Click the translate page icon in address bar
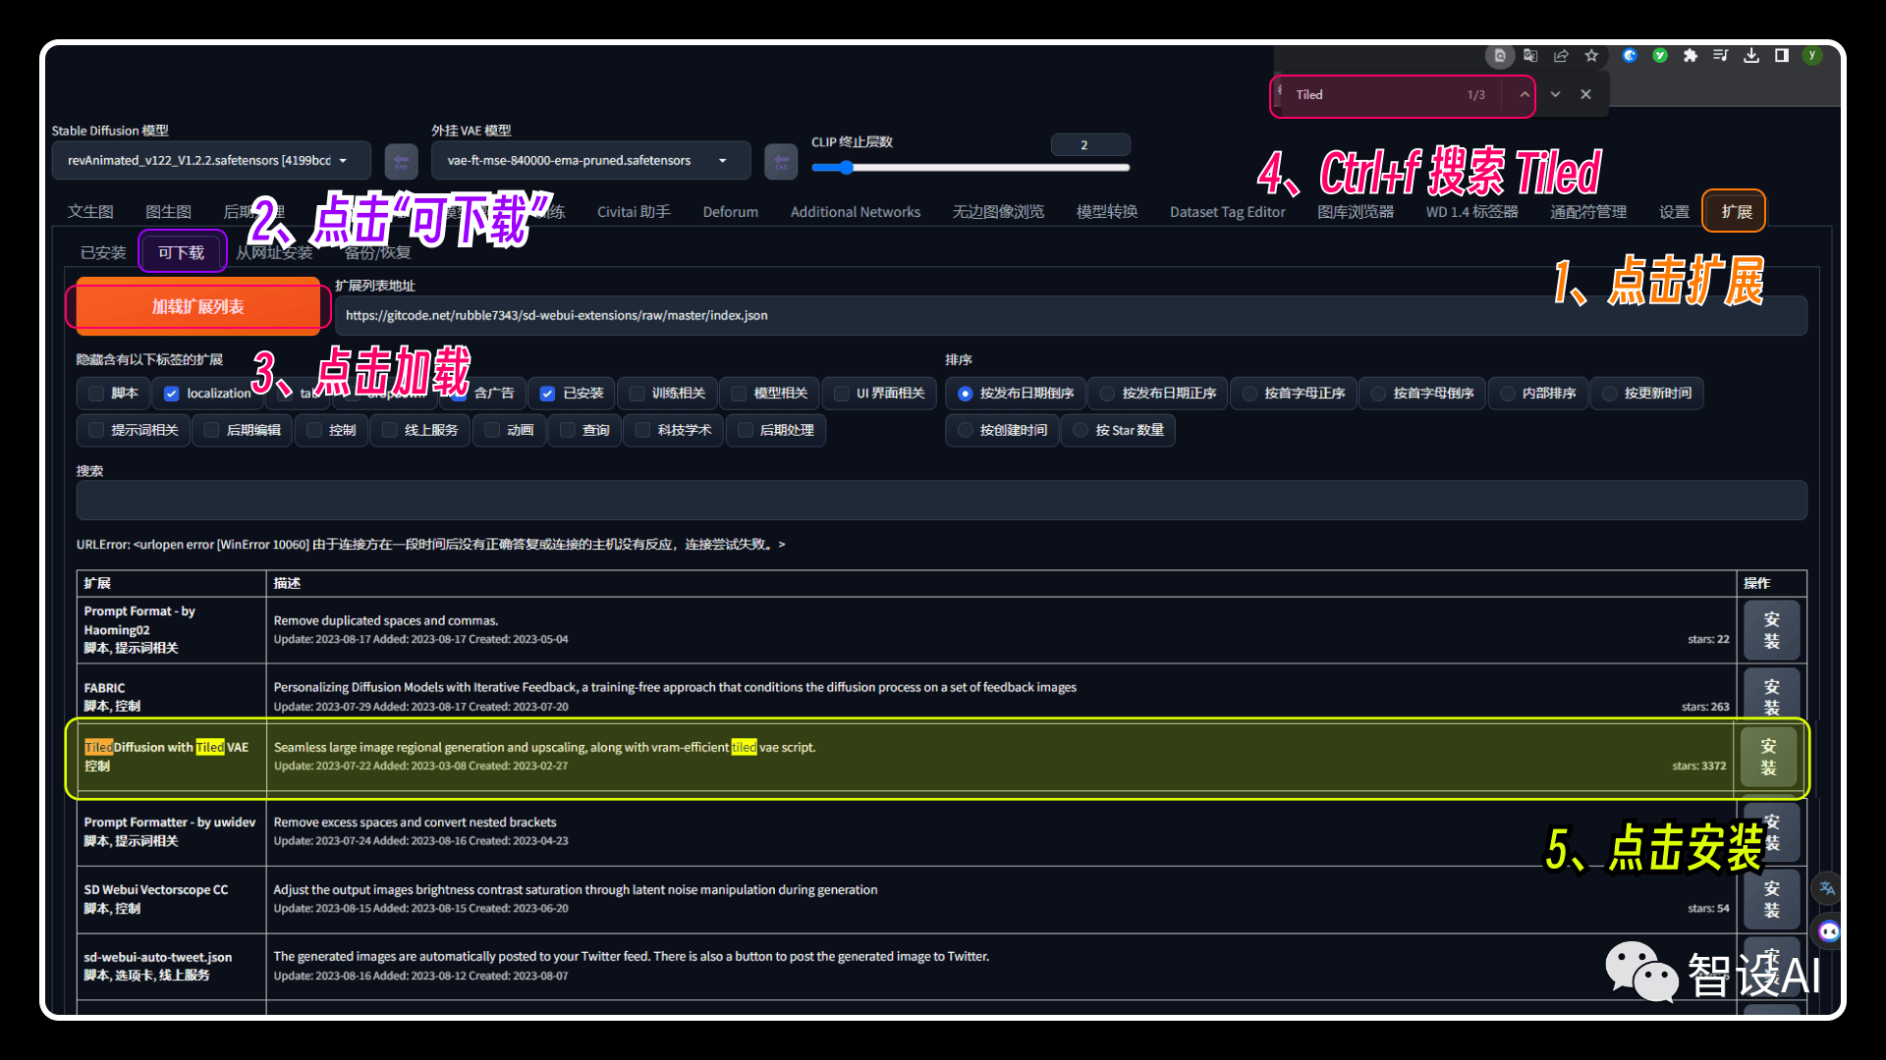Screen dimensions: 1886x1060 tap(1530, 56)
